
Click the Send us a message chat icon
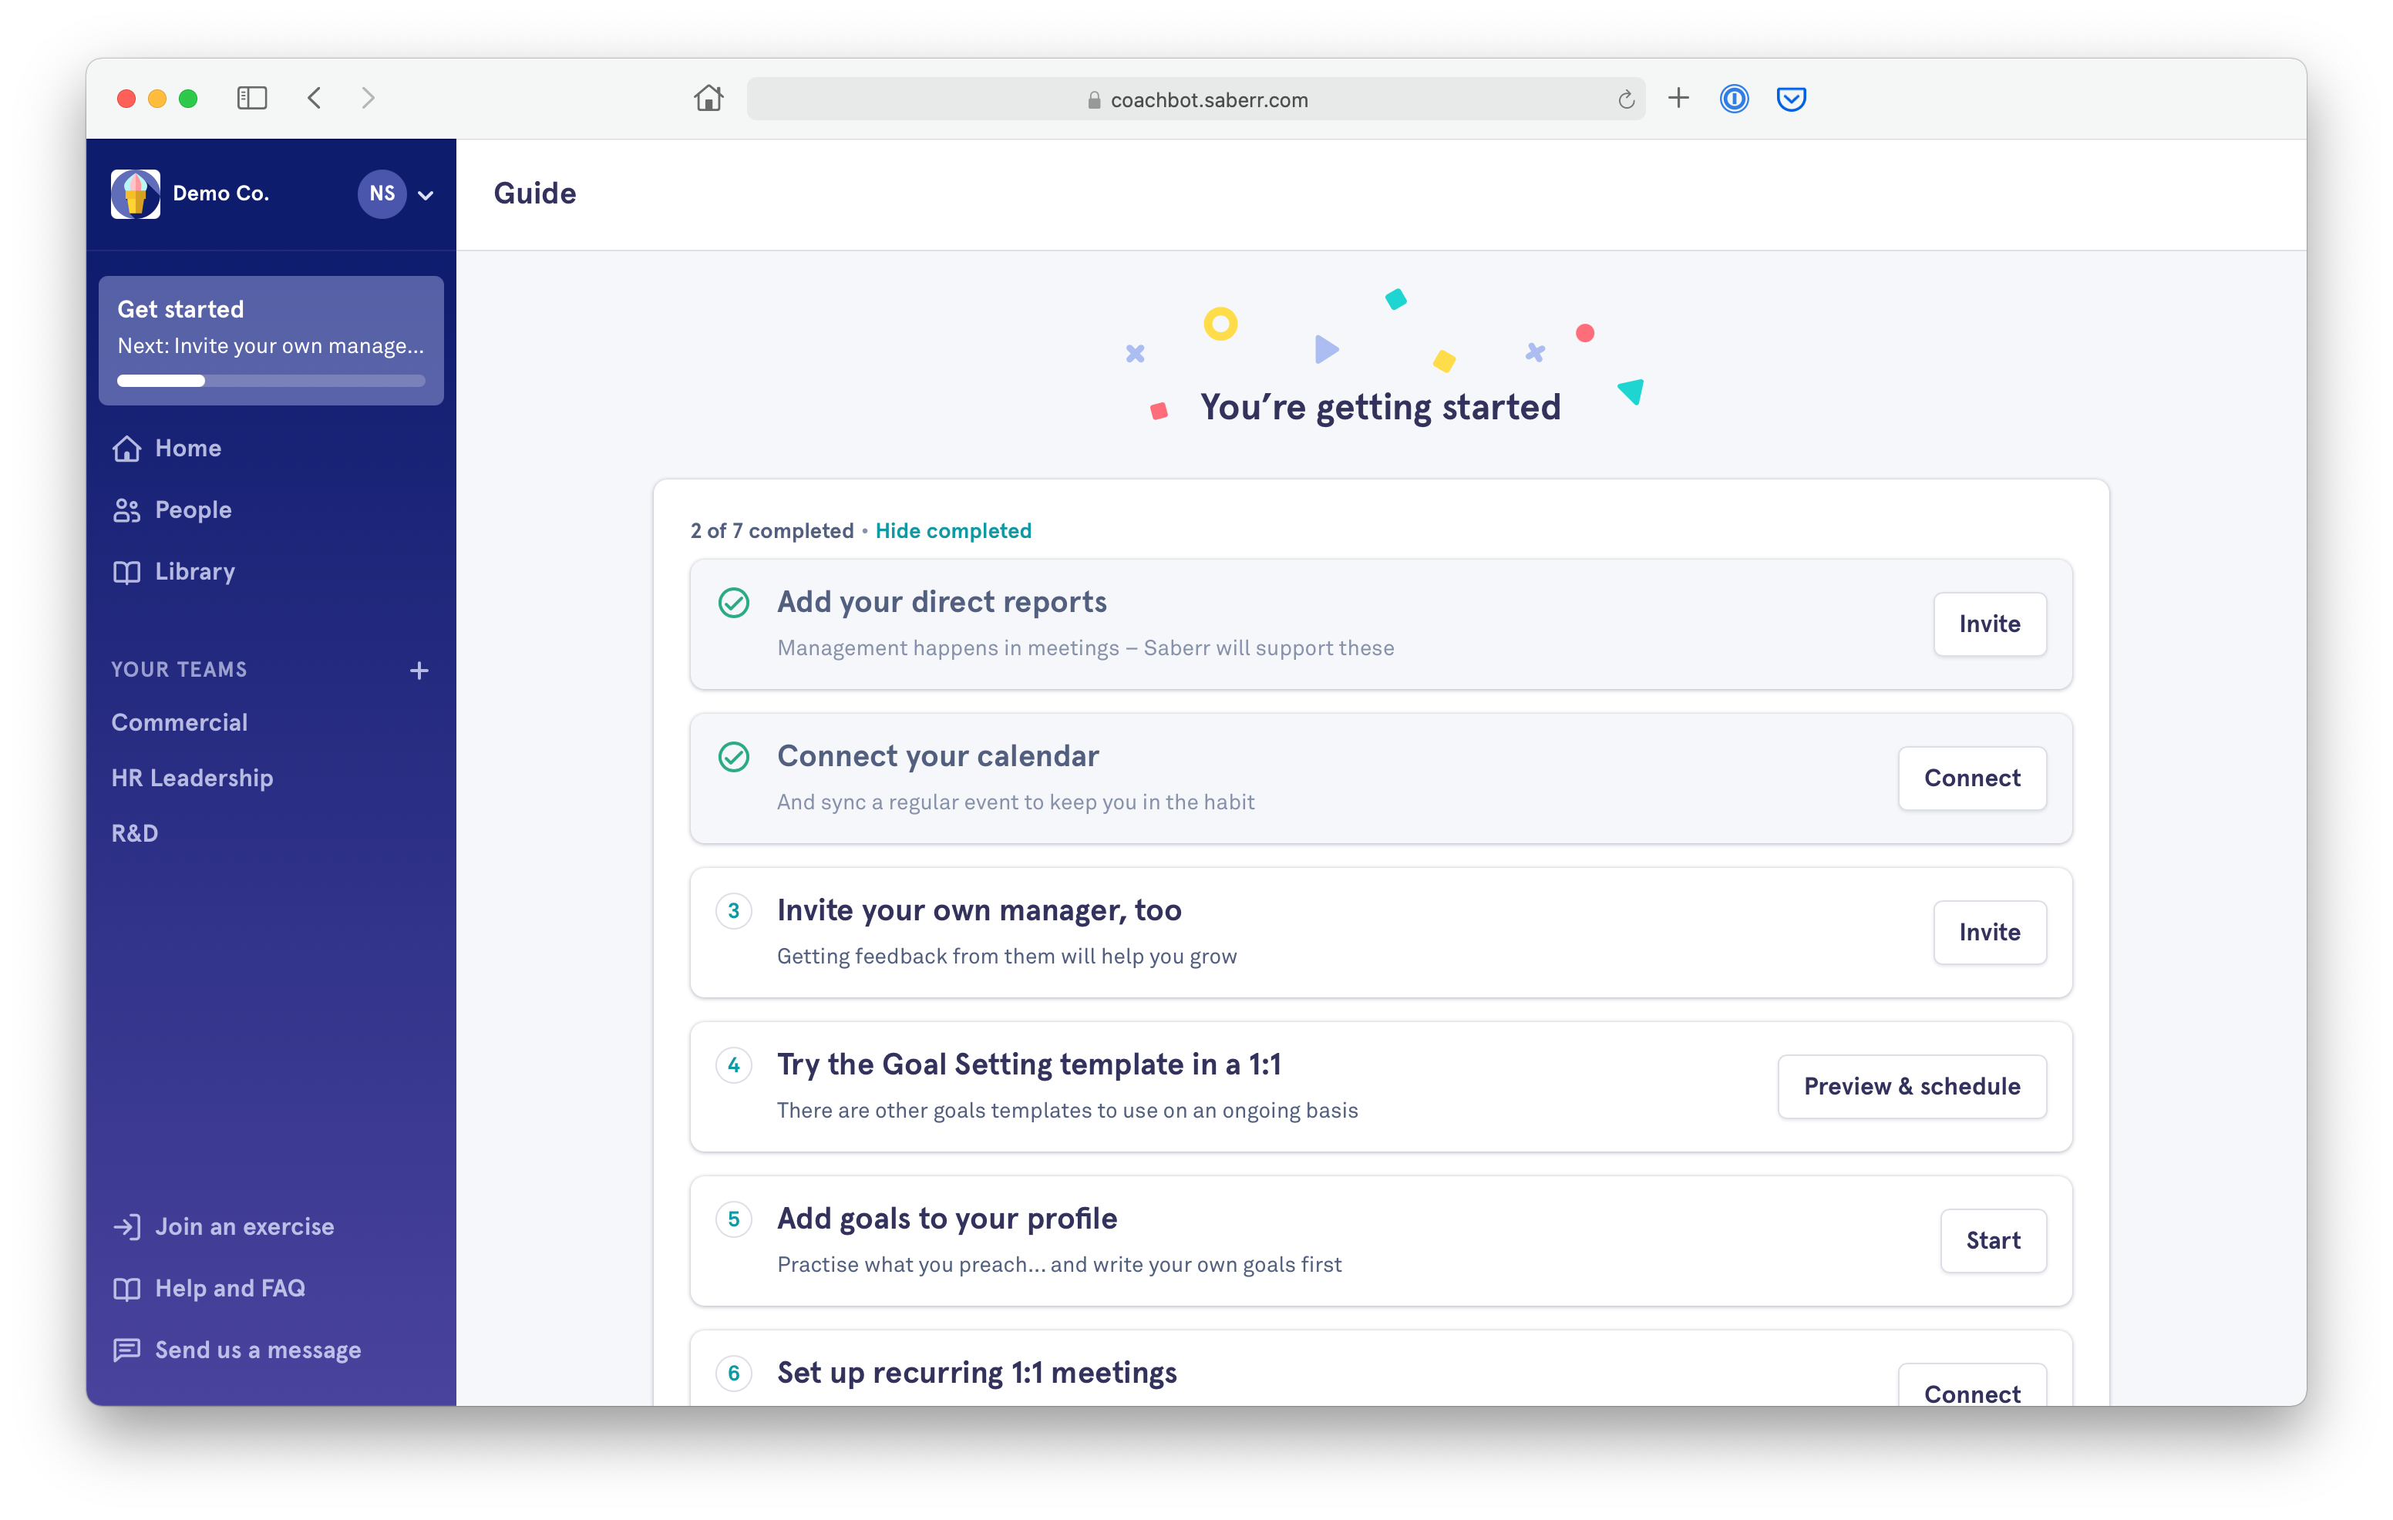tap(127, 1349)
